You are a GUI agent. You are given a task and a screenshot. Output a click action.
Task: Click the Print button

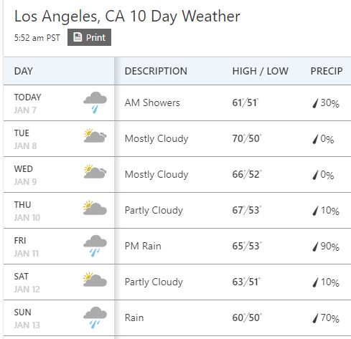(x=89, y=37)
